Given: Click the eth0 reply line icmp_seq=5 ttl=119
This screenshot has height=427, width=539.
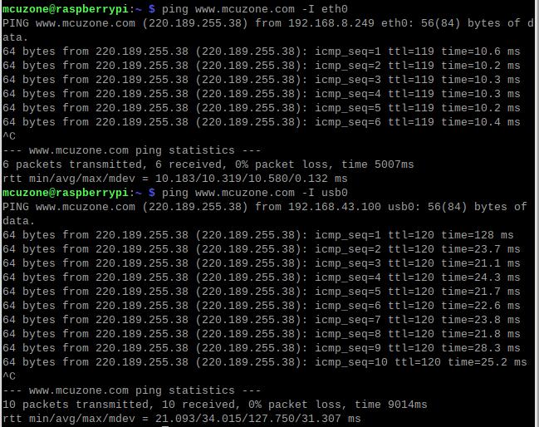Looking at the screenshot, I should click(262, 108).
